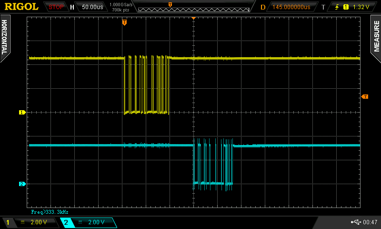Viewport: 381px width, 229px height.
Task: Select the channel 1 ground marker
Action: click(x=22, y=112)
